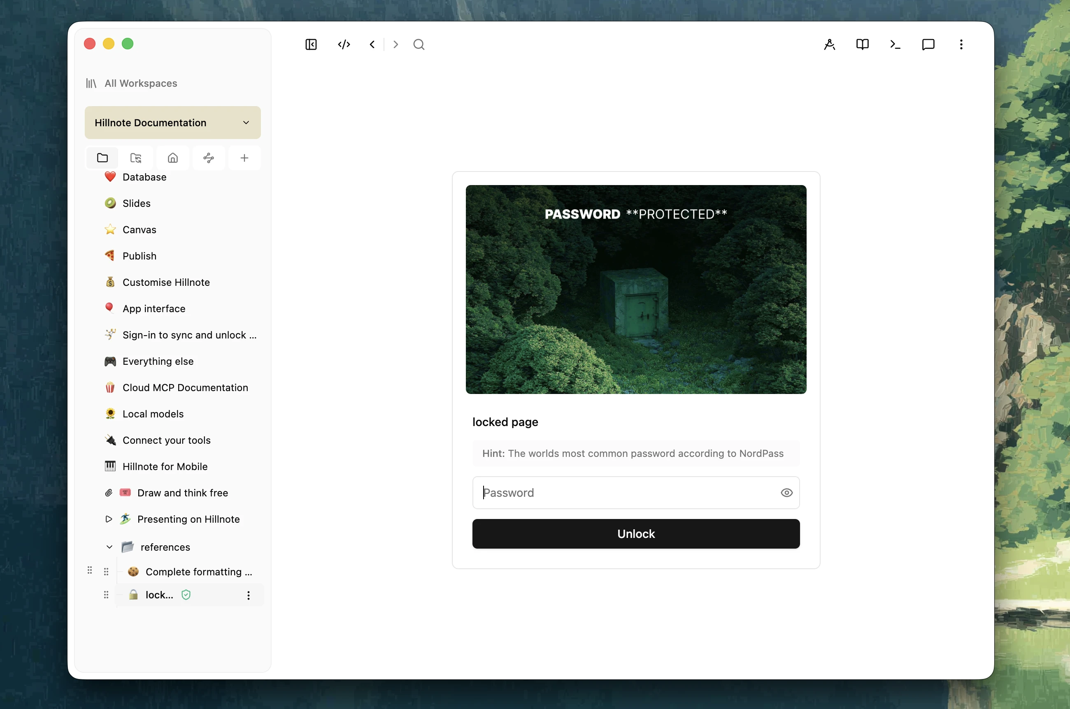Click the sunflower emoji beside Local models

coord(110,414)
